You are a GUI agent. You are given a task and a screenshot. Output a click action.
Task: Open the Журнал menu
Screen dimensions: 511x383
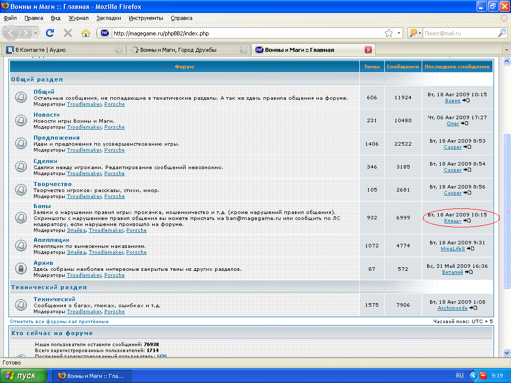tap(78, 18)
